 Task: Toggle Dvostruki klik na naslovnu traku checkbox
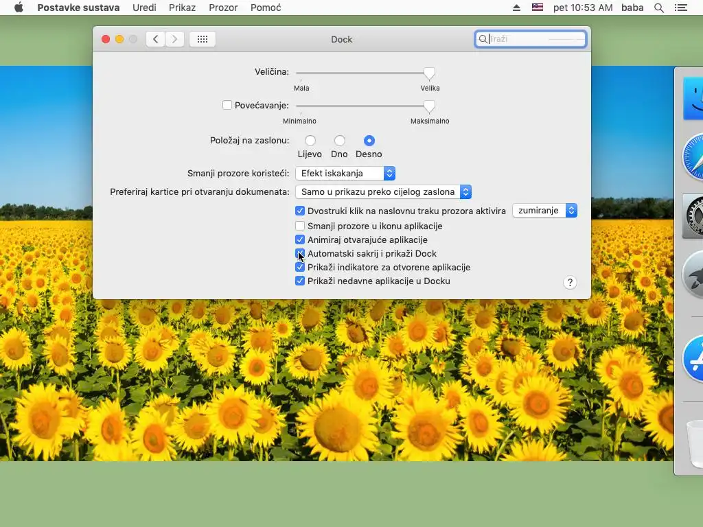point(300,211)
